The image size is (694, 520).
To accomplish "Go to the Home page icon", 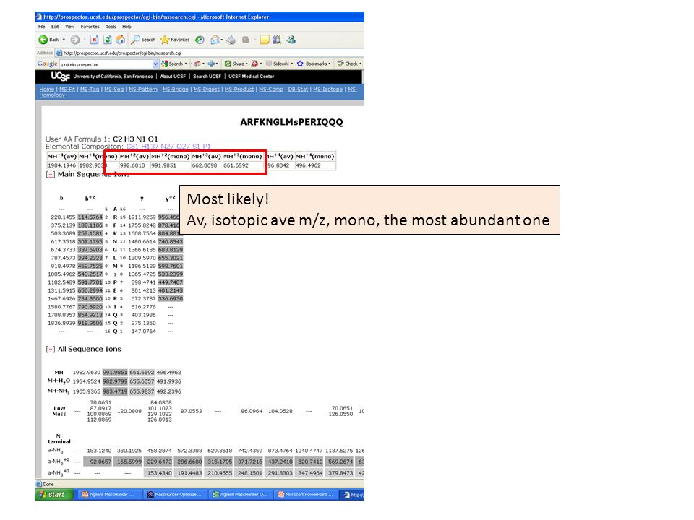I will pos(121,40).
